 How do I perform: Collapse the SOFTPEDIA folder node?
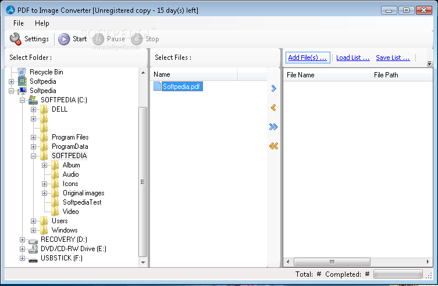click(x=33, y=156)
